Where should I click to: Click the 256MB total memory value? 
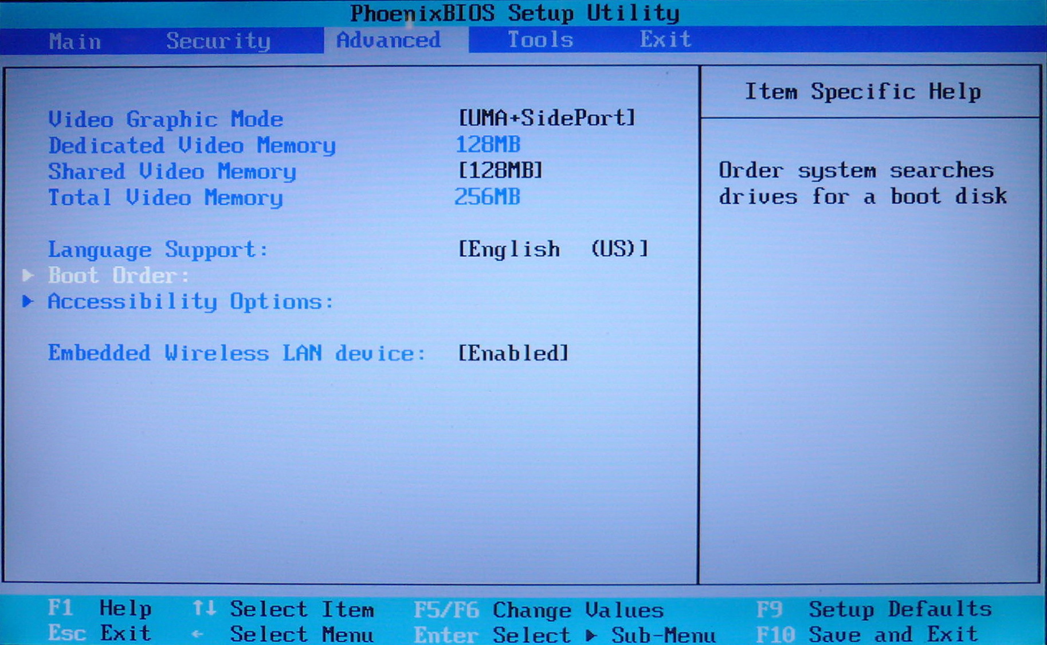(x=487, y=197)
